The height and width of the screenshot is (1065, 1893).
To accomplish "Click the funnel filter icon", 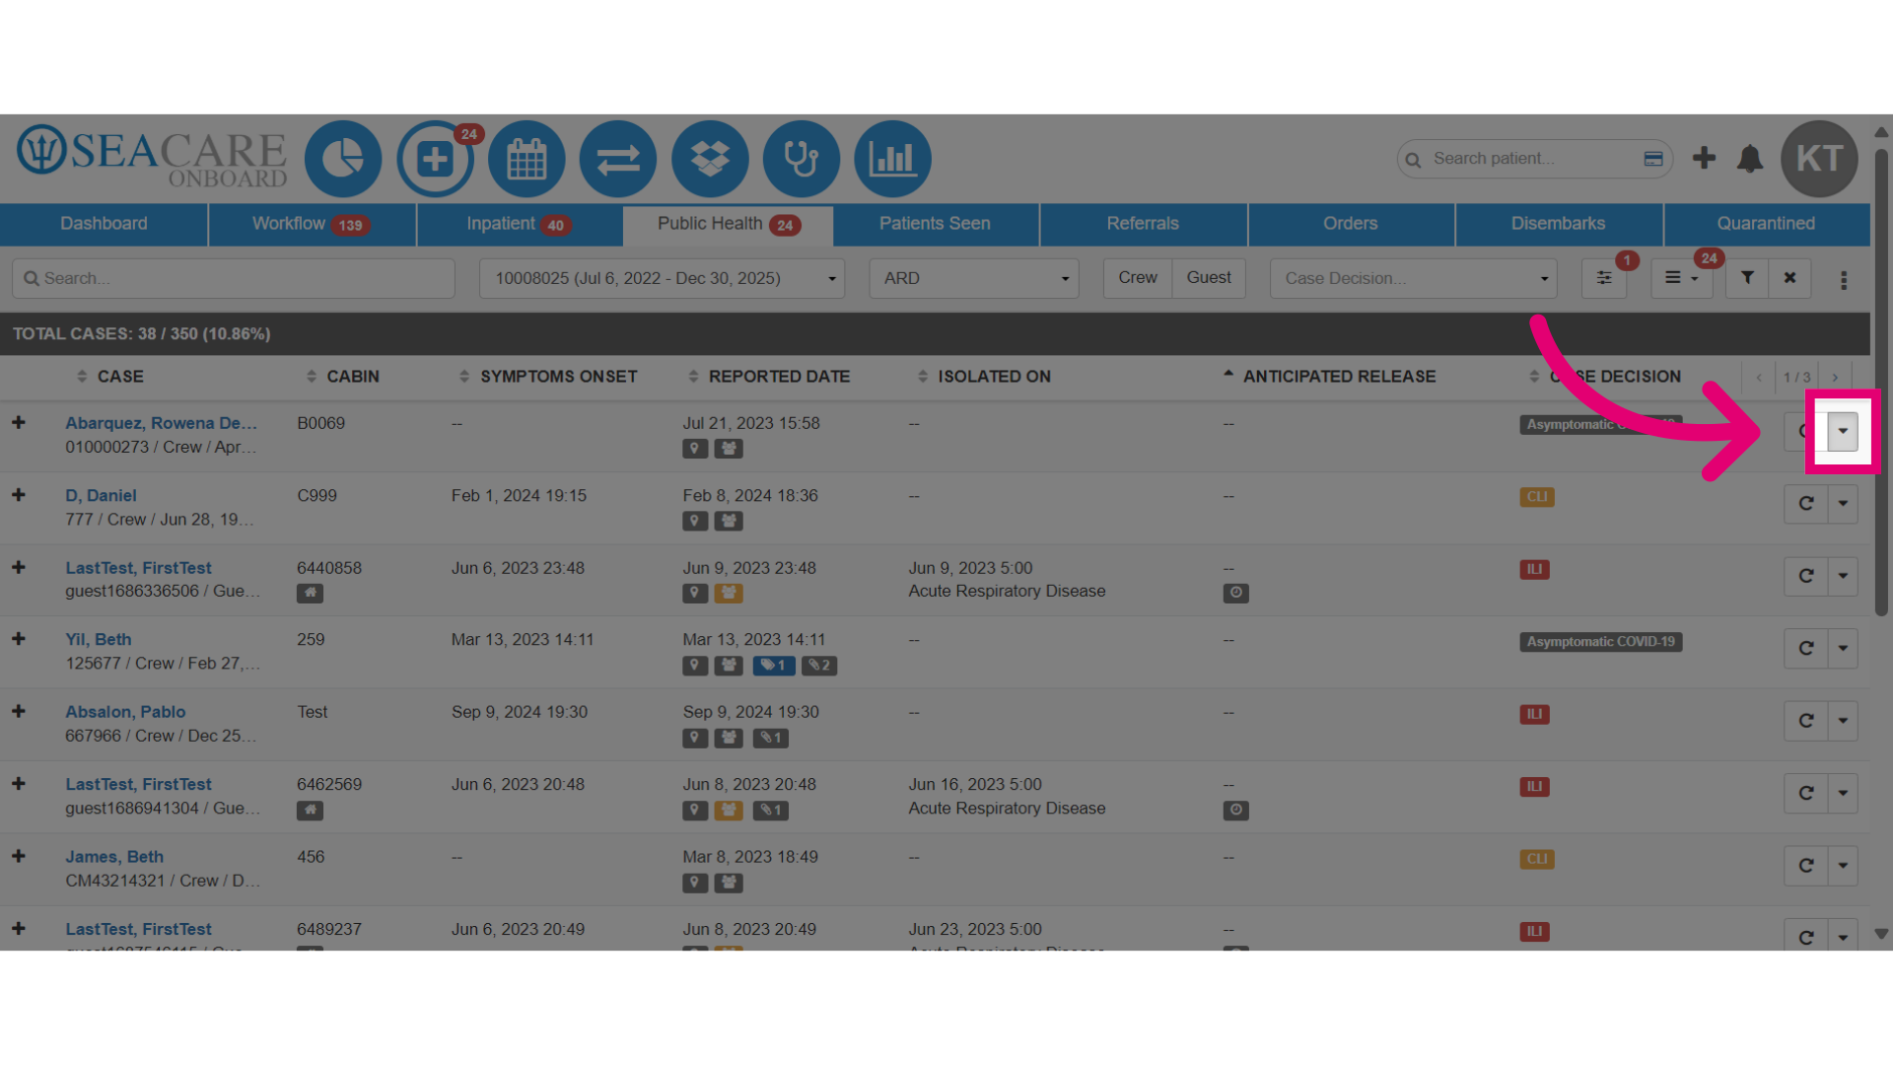I will pos(1747,278).
